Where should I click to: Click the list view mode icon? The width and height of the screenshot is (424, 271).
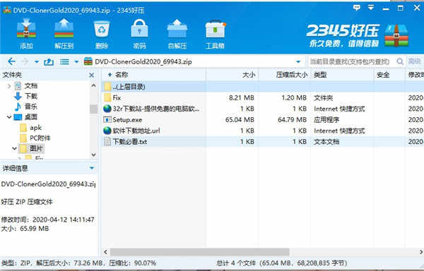tap(64, 62)
